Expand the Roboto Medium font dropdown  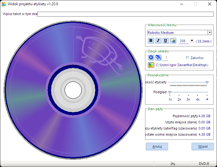(x=210, y=33)
